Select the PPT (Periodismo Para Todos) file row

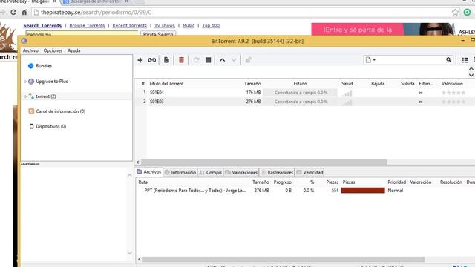point(304,191)
